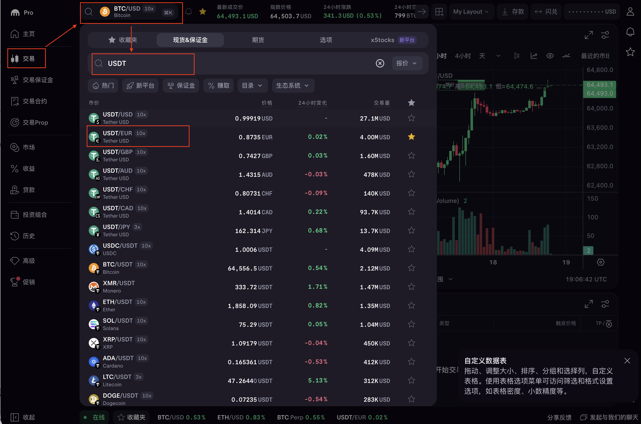Click the 存款 deposit button

513,12
